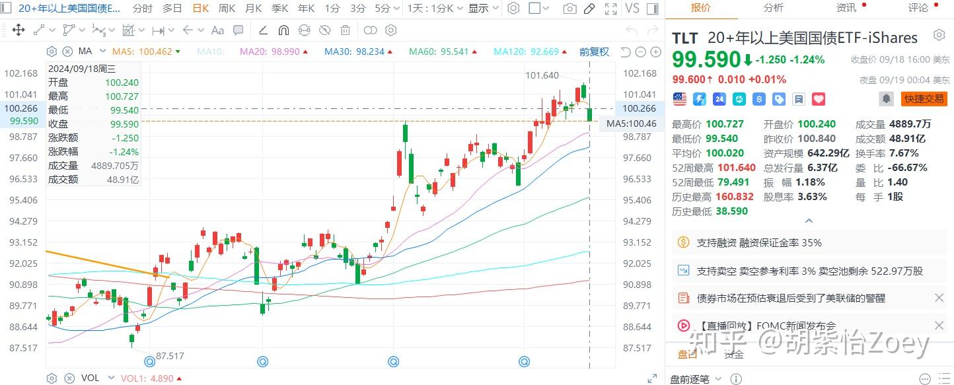Toggle 前复权 price adjustment mode
The height and width of the screenshot is (385, 954).
click(x=593, y=52)
